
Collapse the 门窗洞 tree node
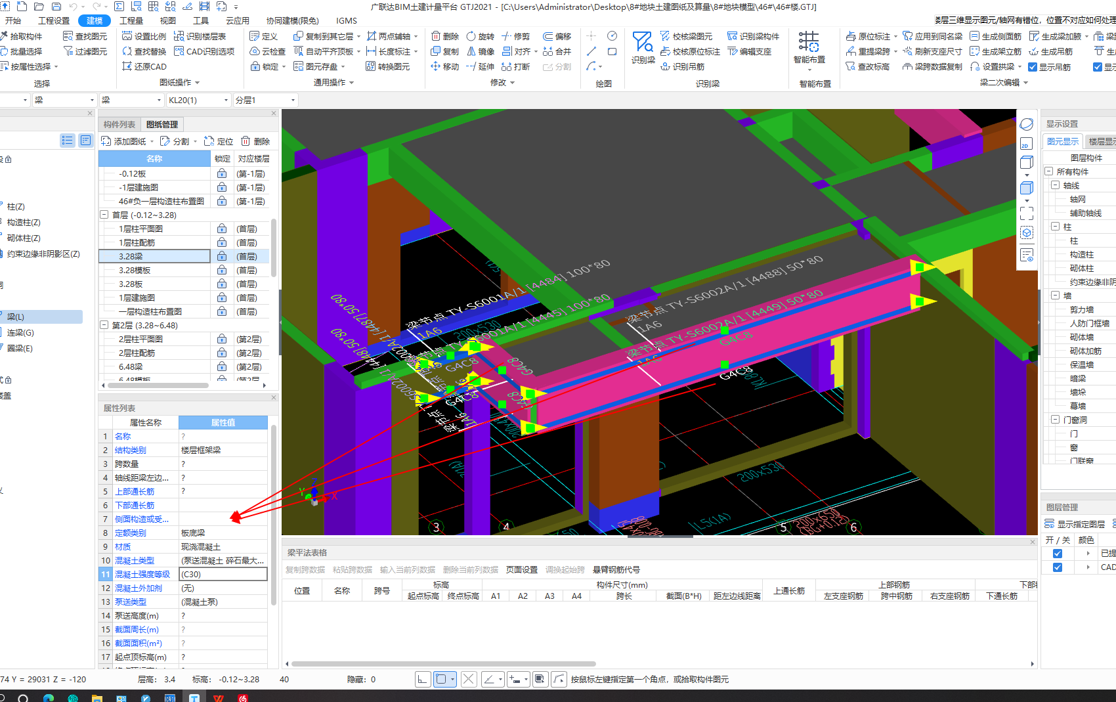pyautogui.click(x=1056, y=420)
